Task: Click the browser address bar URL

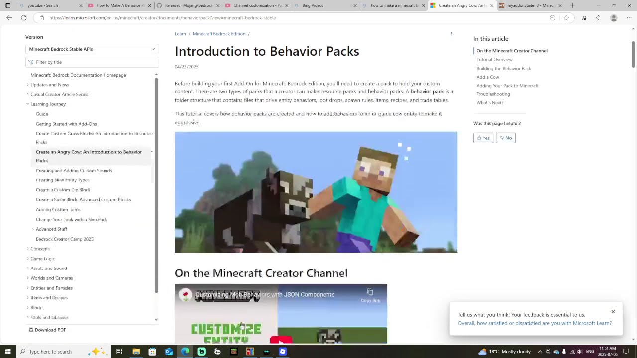Action: pos(162,18)
